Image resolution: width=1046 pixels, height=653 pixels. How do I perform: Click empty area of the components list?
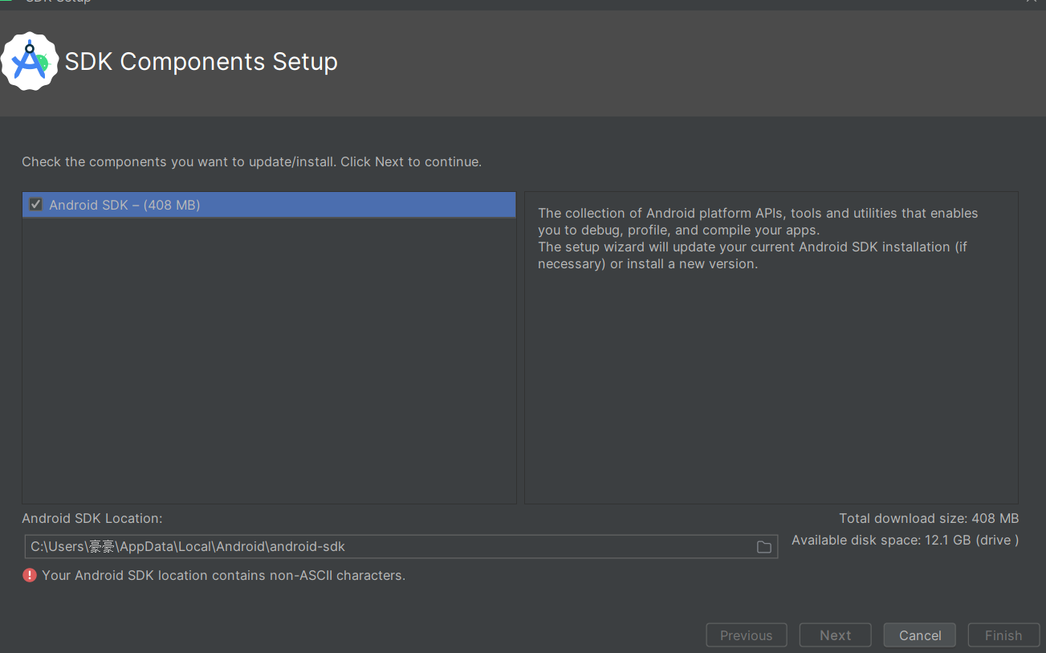pos(269,361)
